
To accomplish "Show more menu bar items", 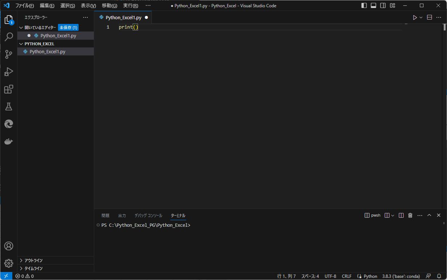I will tap(148, 5).
